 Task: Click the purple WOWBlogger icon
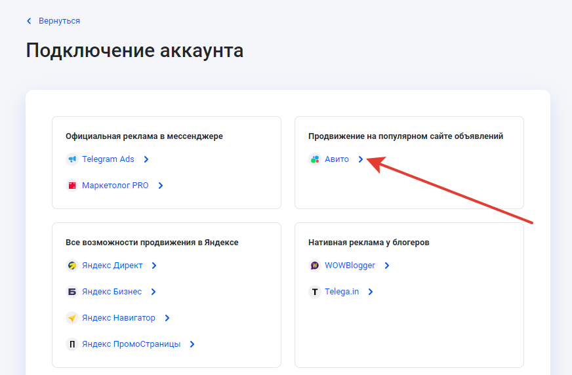click(x=315, y=266)
